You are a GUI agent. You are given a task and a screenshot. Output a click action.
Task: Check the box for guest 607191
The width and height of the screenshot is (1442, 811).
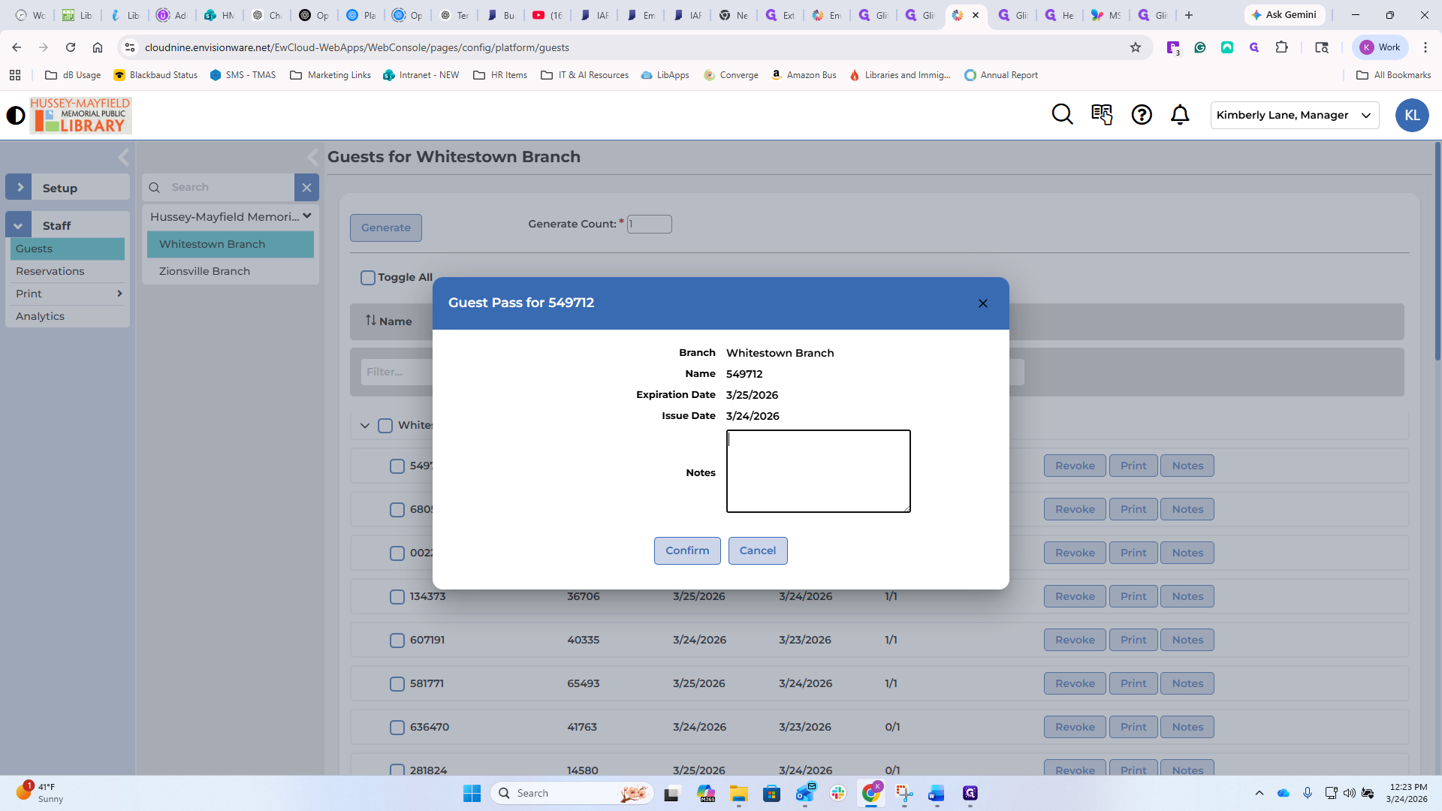[397, 641]
